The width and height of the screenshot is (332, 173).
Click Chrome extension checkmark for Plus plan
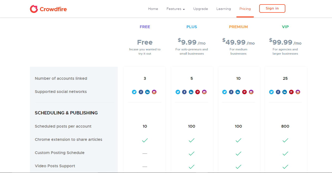pos(192,140)
